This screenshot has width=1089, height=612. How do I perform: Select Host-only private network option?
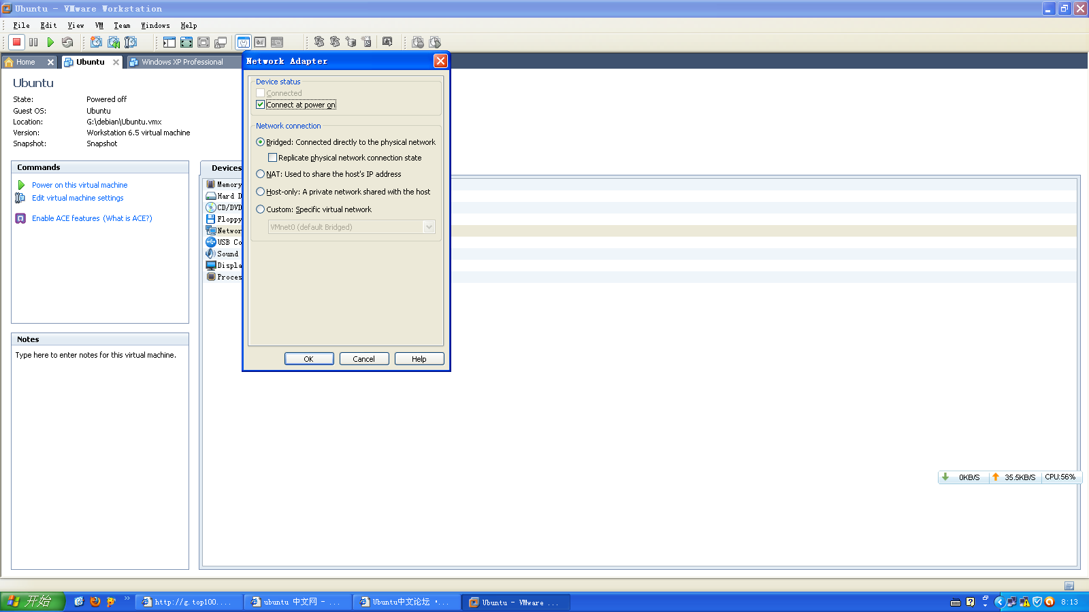(260, 192)
